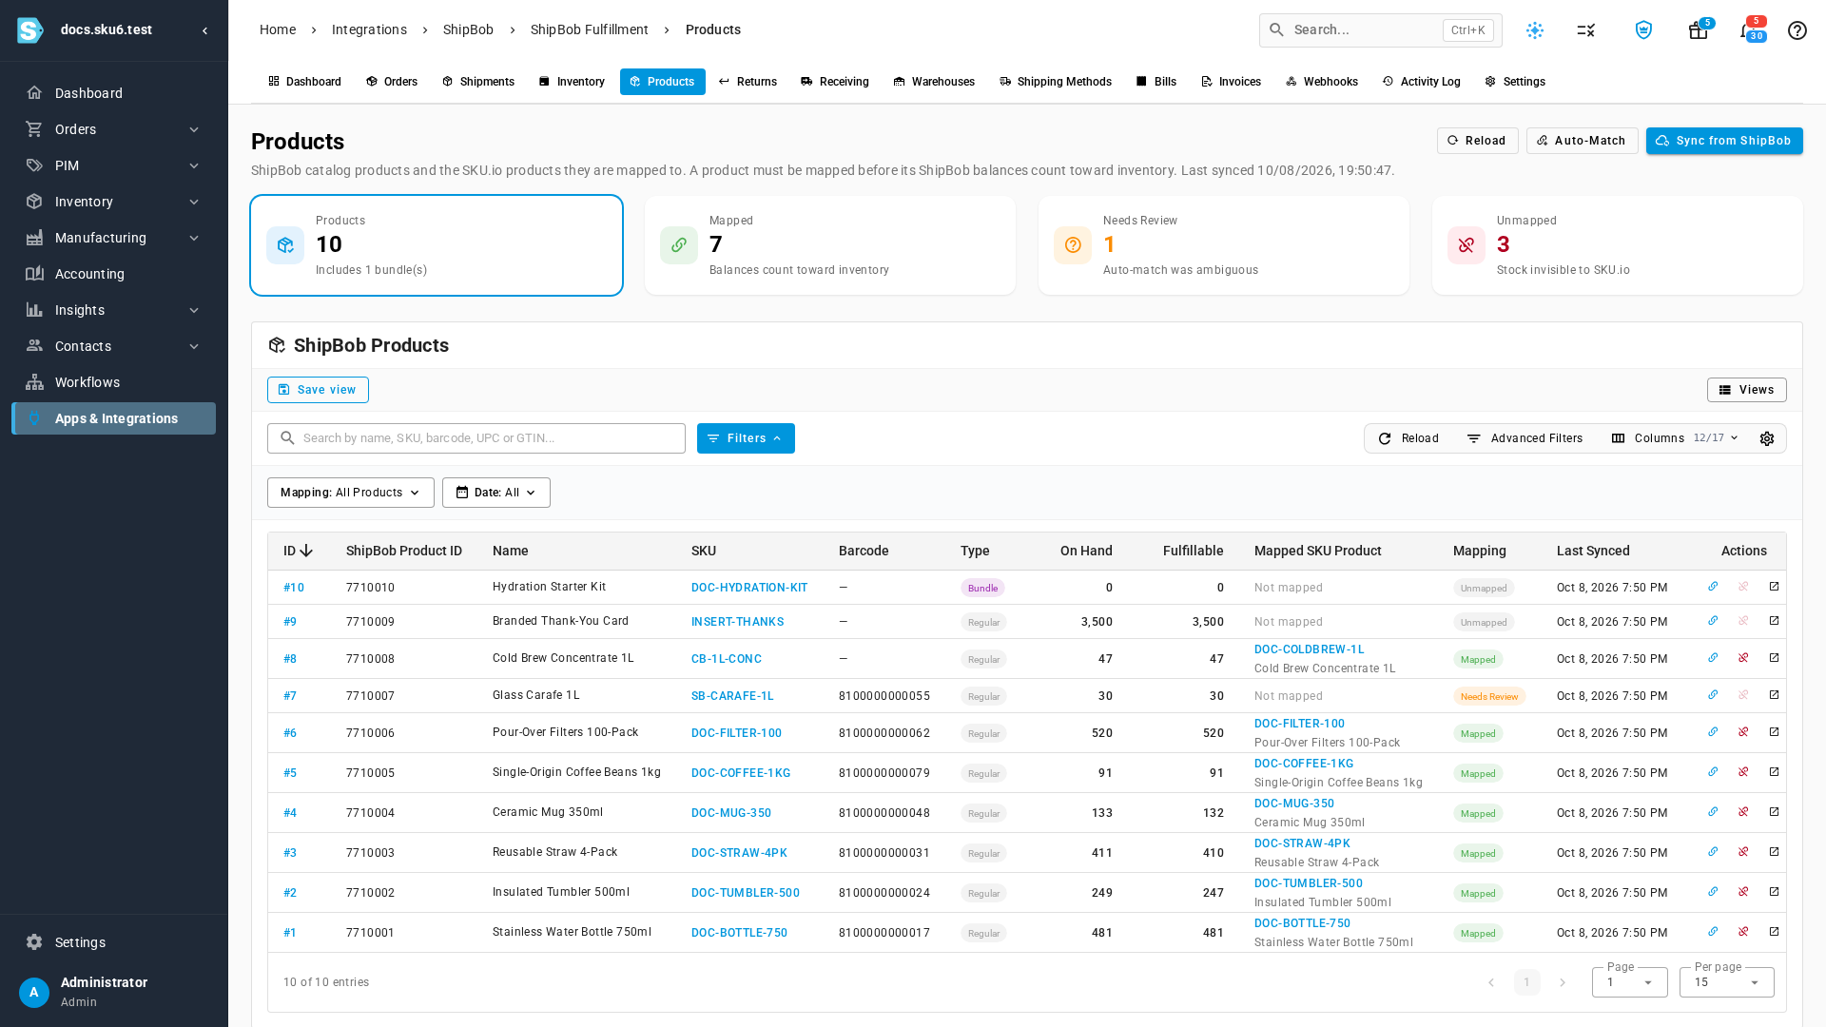Click Auto-Match button
Image resolution: width=1826 pixels, height=1027 pixels.
click(x=1583, y=141)
